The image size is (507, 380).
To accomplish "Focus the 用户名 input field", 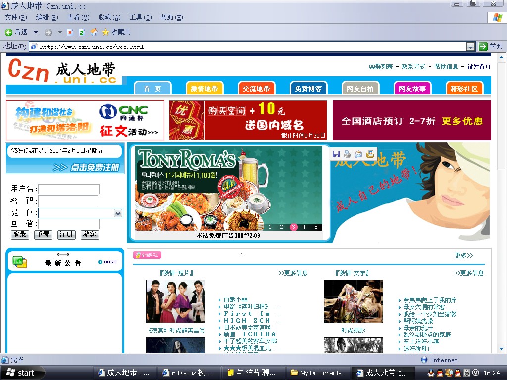I will pos(69,189).
